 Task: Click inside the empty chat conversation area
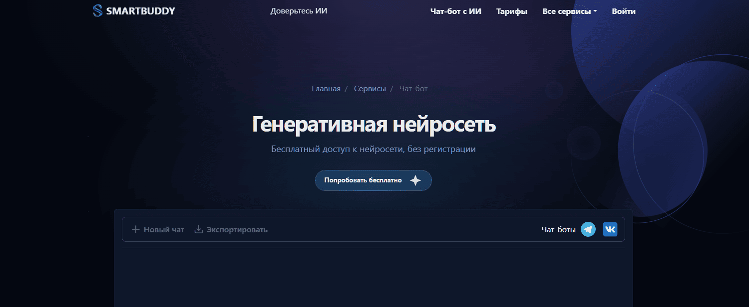click(x=373, y=278)
